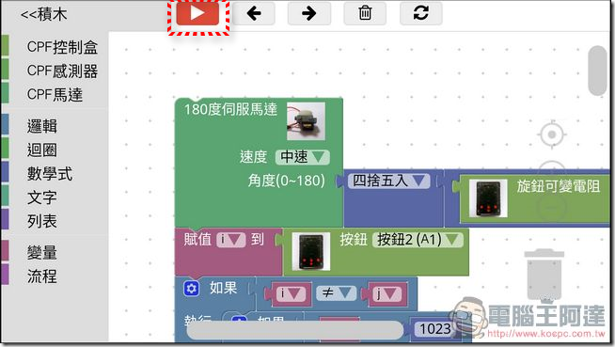Open the variable i dropdown in 賦值 block
This screenshot has width=615, height=347.
pos(231,240)
